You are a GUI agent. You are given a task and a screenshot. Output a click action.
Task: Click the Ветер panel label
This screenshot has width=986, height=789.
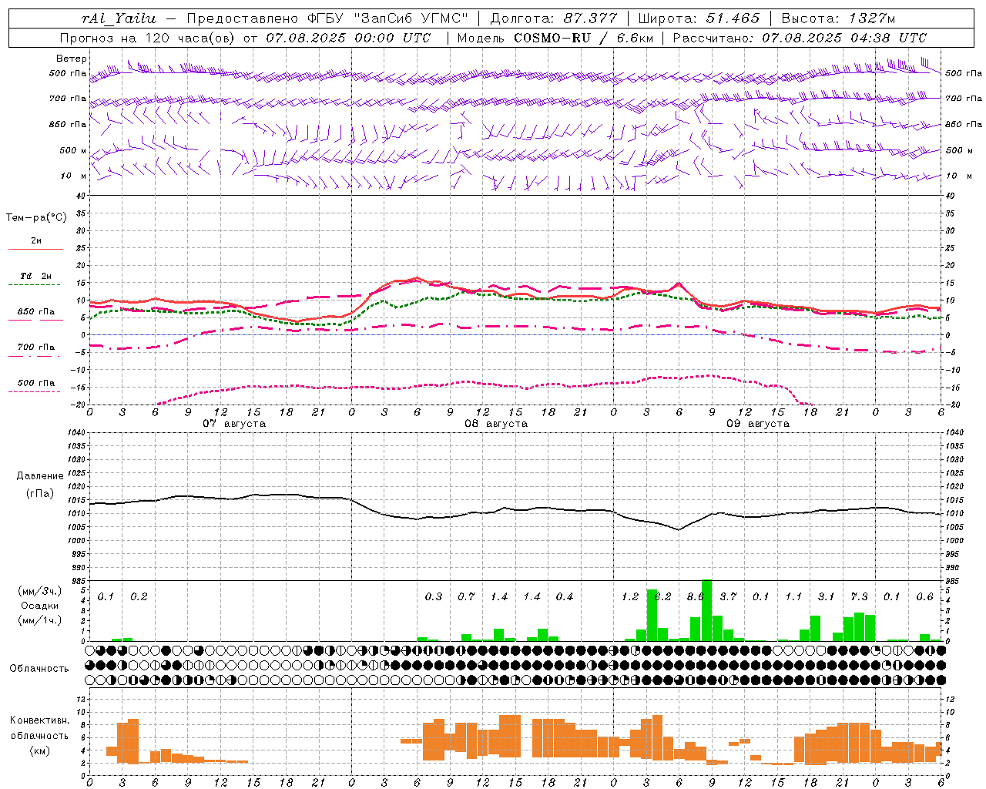(72, 59)
